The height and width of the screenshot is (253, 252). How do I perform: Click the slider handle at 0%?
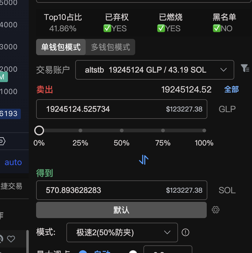[39, 130]
